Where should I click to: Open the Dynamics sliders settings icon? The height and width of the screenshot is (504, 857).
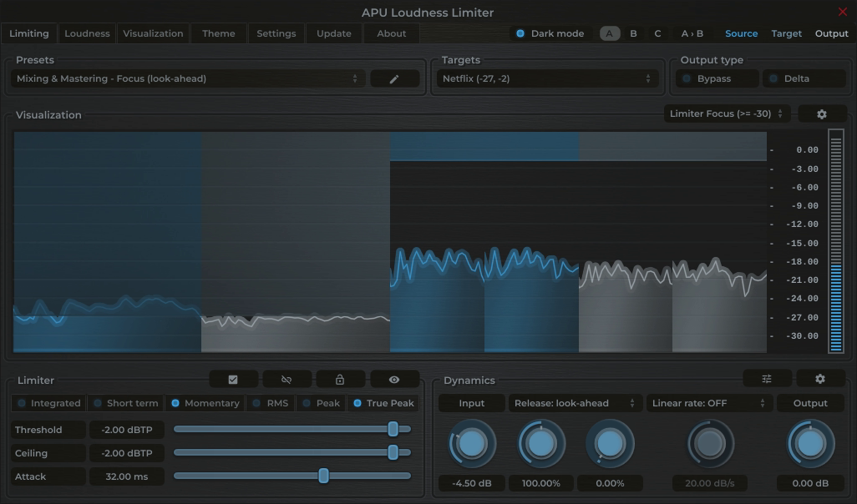(x=766, y=378)
